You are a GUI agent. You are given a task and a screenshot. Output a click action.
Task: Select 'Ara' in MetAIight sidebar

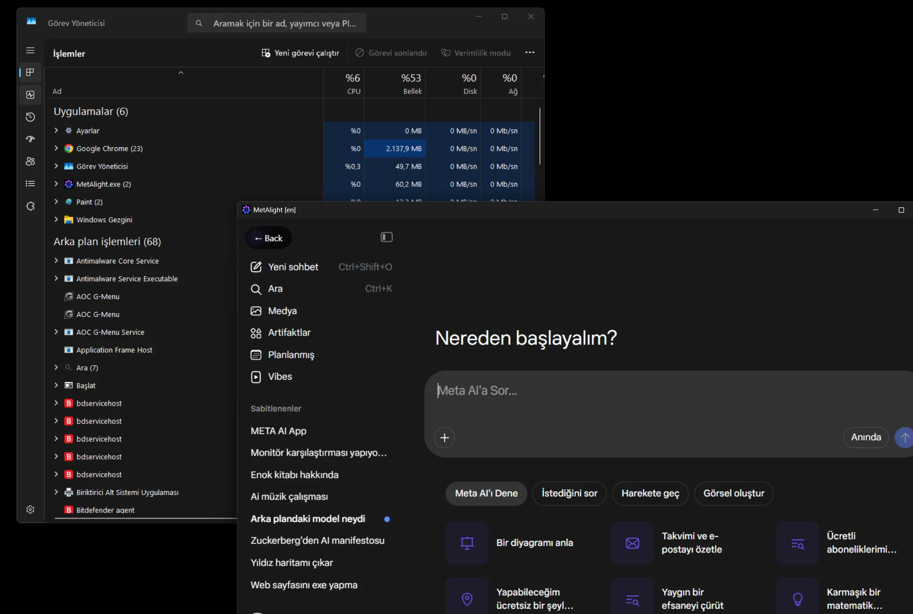[x=321, y=289]
